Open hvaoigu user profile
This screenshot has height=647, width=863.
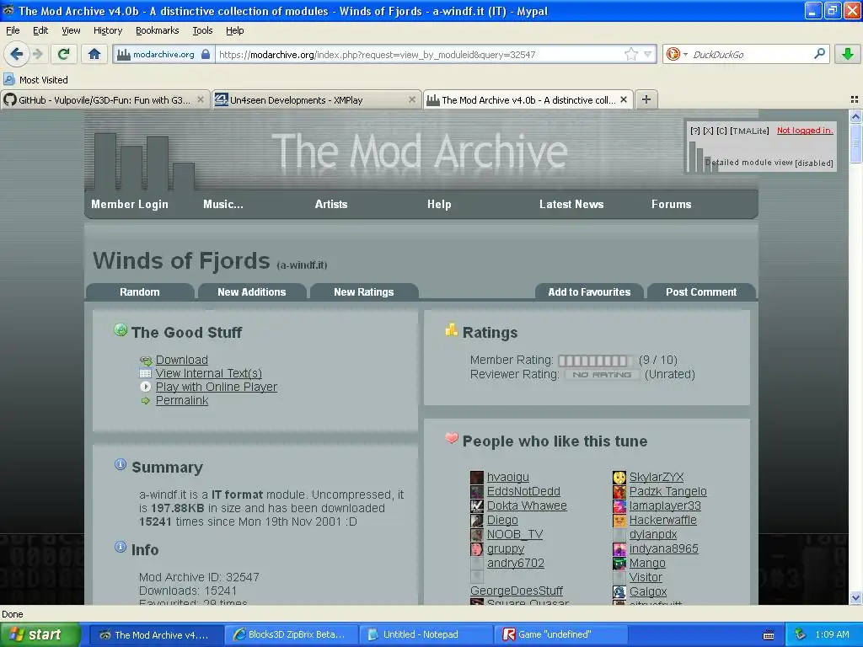coord(507,477)
